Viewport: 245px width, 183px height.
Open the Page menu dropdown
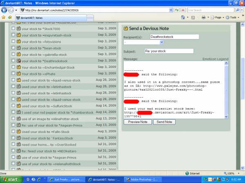point(217,17)
